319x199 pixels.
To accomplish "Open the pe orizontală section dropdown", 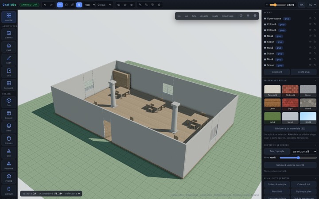I will tap(304, 152).
